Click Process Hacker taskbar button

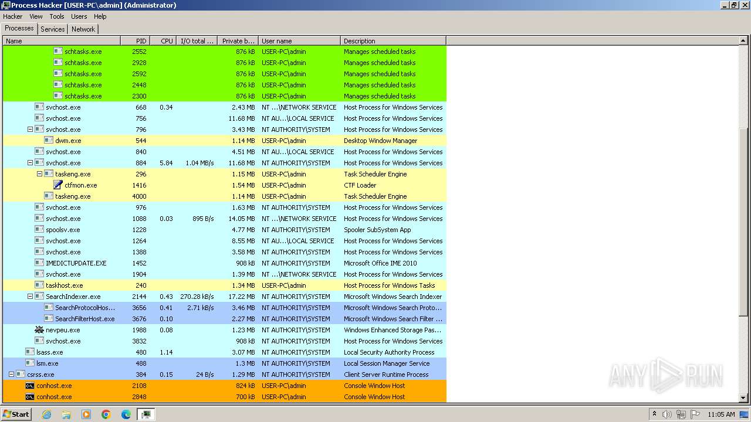(x=146, y=414)
